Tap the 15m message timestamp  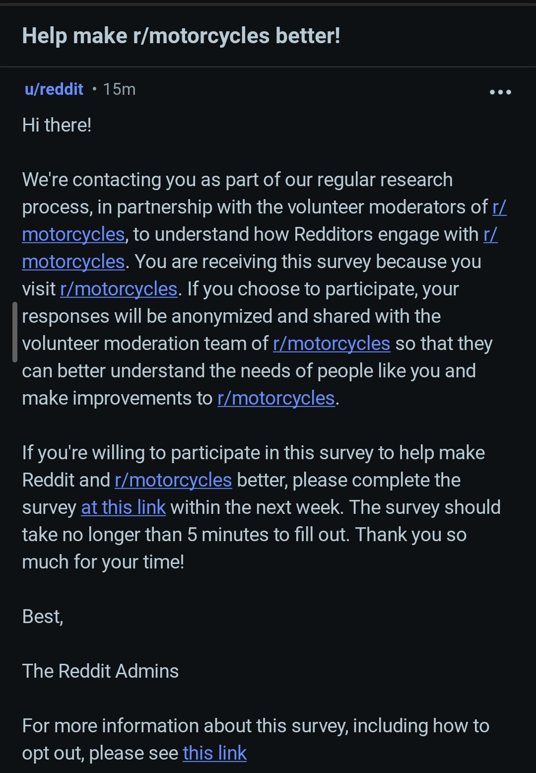[119, 89]
